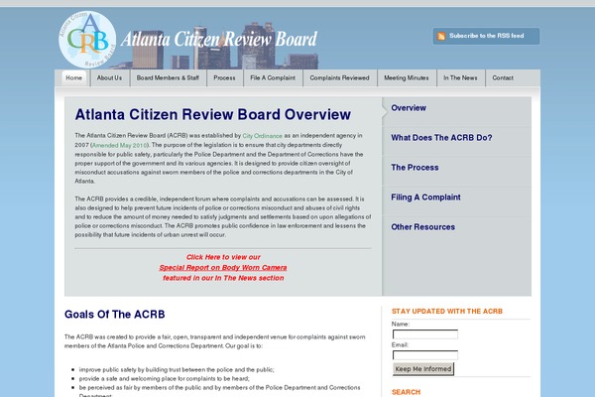This screenshot has width=595, height=397.
Task: Click the Goals Of The ACRB heading
Action: point(115,315)
